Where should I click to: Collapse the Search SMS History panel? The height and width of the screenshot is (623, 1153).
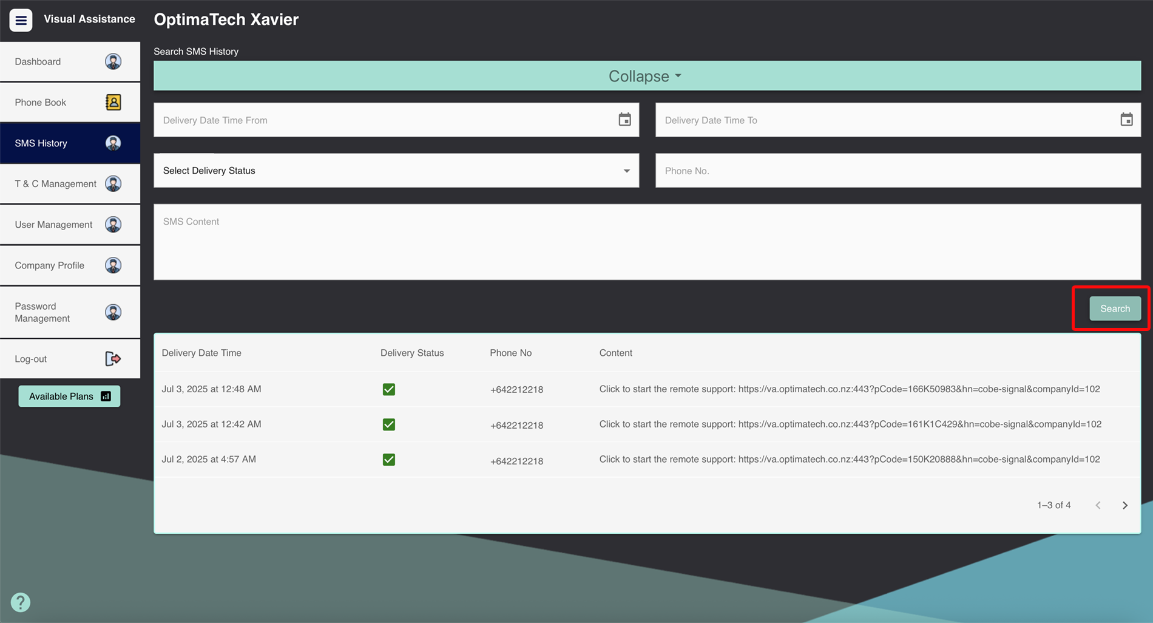[647, 76]
